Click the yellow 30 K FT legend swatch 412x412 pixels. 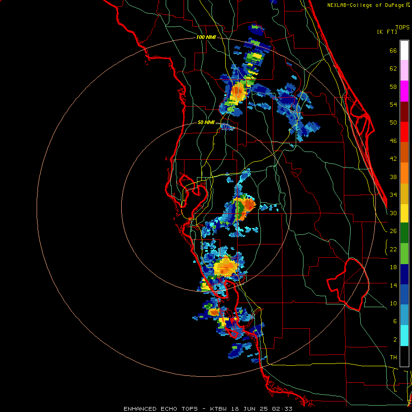click(404, 213)
